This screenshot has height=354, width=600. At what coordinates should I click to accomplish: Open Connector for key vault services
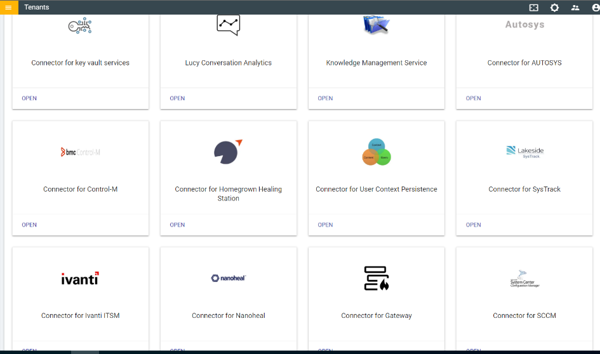tap(29, 98)
